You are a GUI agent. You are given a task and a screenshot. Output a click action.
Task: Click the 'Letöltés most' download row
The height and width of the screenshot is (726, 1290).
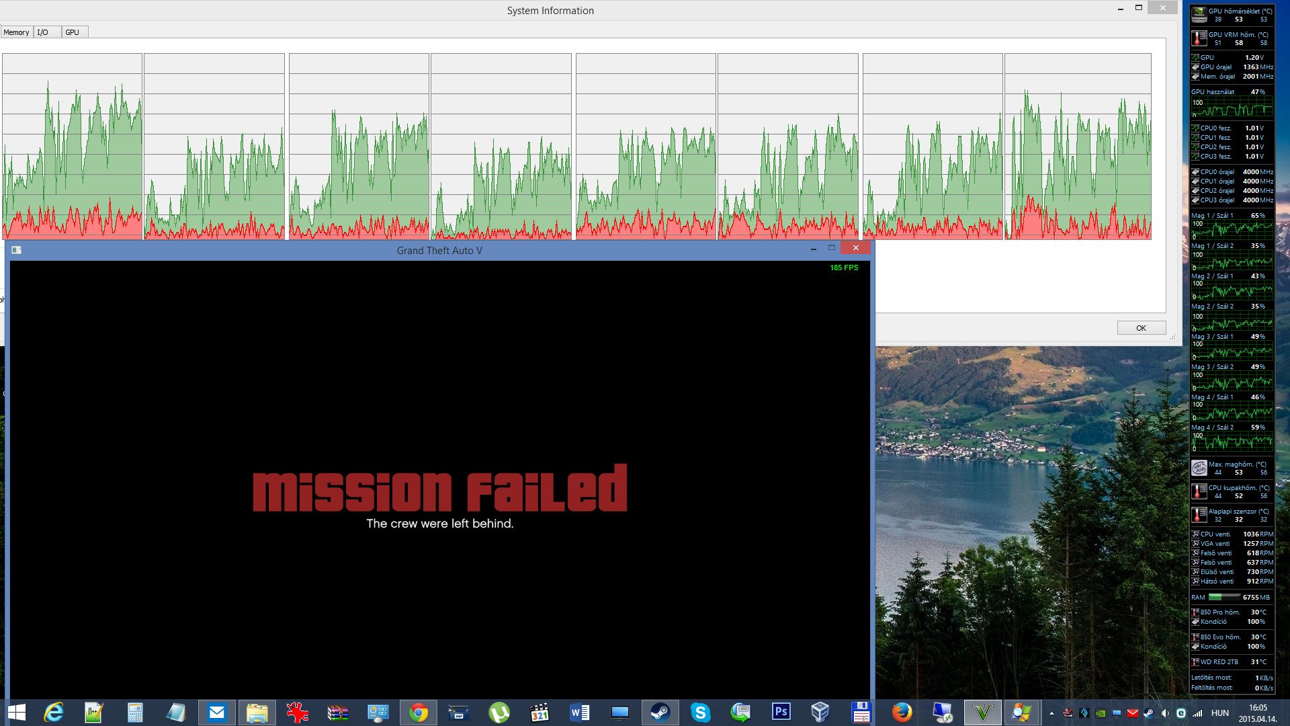pos(1232,678)
